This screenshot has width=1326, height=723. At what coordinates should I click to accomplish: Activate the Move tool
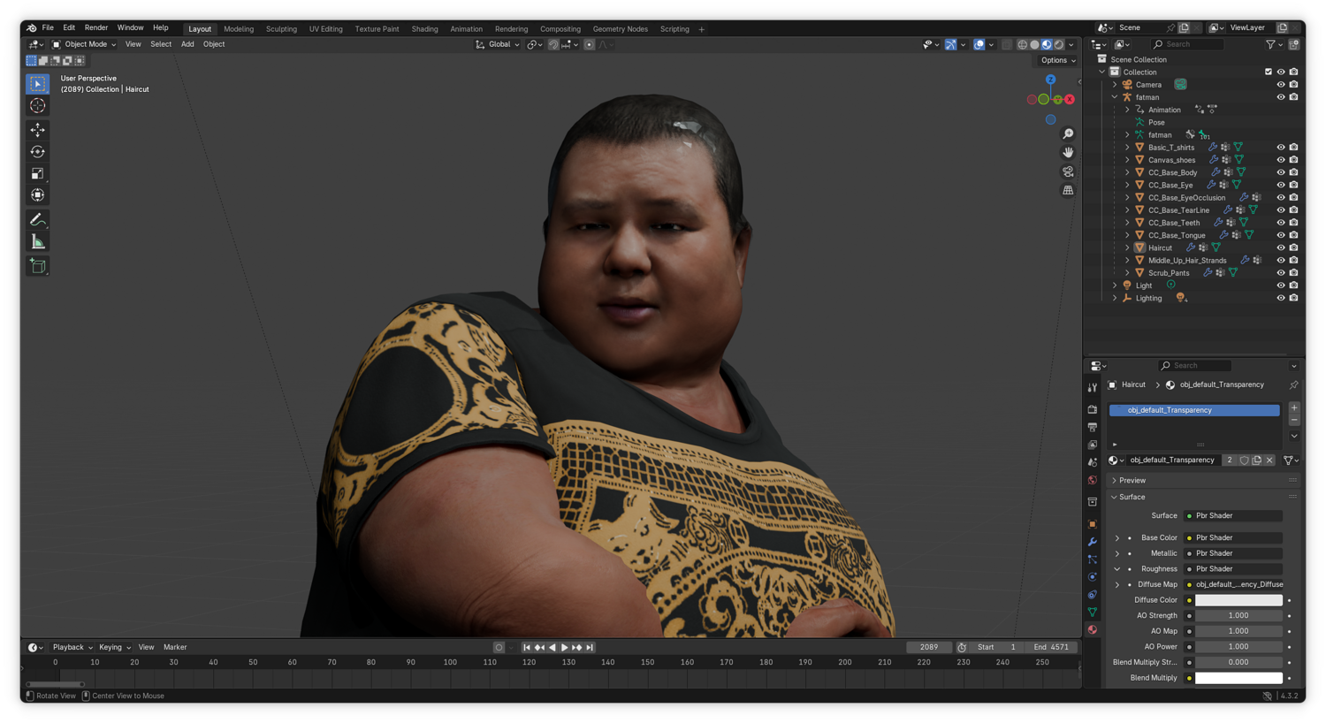pyautogui.click(x=37, y=130)
